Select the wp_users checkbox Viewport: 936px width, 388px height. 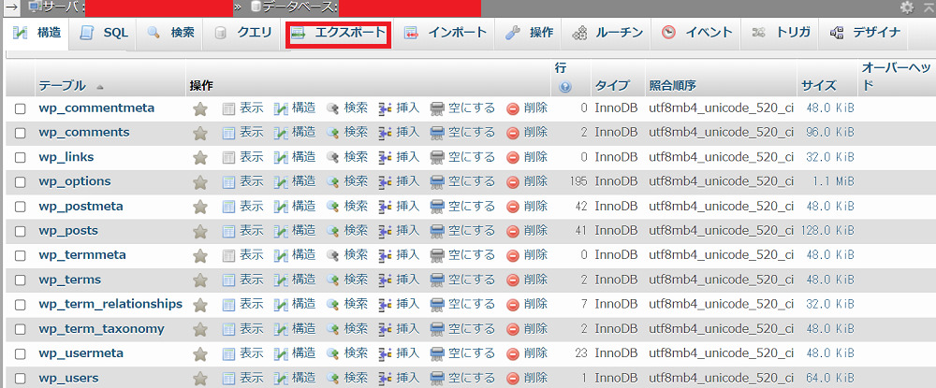coord(21,379)
